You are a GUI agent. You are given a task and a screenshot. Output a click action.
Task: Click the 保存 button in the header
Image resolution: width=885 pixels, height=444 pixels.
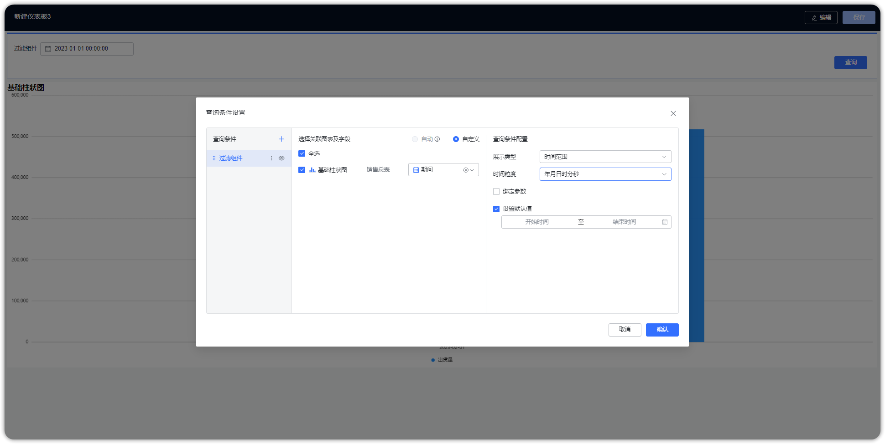point(859,17)
